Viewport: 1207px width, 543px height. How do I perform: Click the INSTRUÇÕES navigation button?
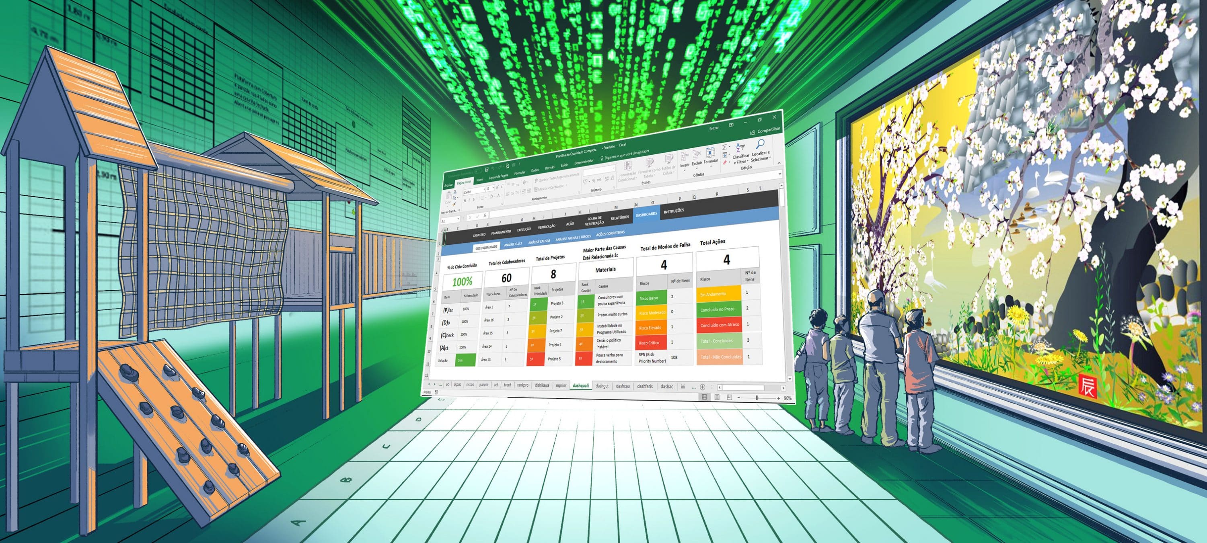coord(674,211)
